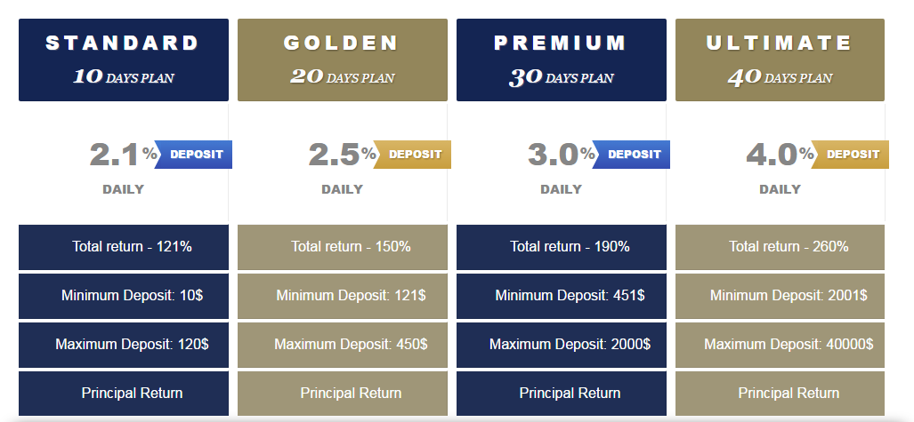The width and height of the screenshot is (914, 422).
Task: Click the 4.0% daily rate text
Action: [x=780, y=155]
